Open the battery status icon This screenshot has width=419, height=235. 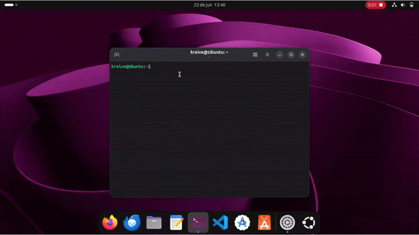412,5
